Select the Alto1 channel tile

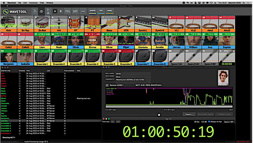coord(210,24)
